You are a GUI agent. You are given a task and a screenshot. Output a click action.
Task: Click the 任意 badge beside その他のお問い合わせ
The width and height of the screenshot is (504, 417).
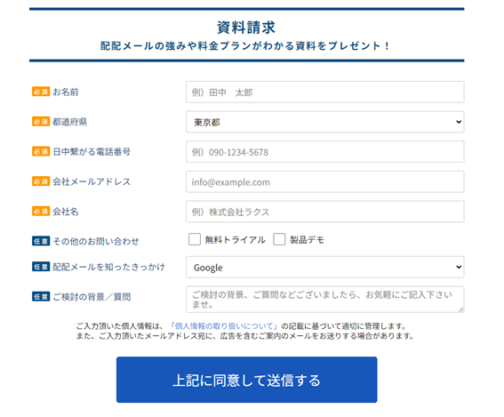pyautogui.click(x=41, y=241)
